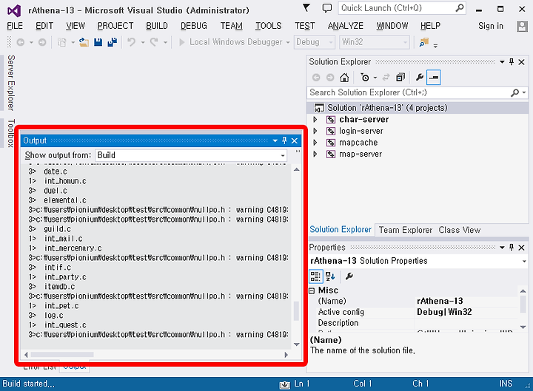This screenshot has height=391, width=533.
Task: Click the Undo toolbar icon
Action: [x=132, y=42]
